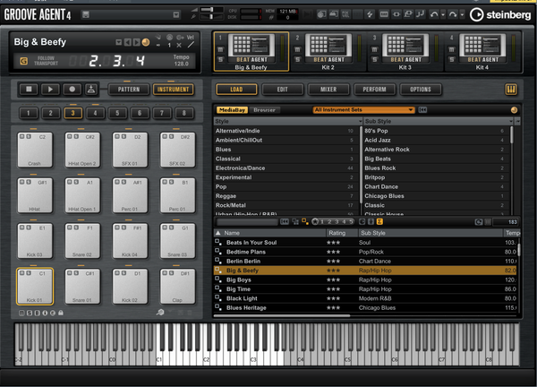Open the OPTIONS page
537x387 pixels.
point(421,89)
